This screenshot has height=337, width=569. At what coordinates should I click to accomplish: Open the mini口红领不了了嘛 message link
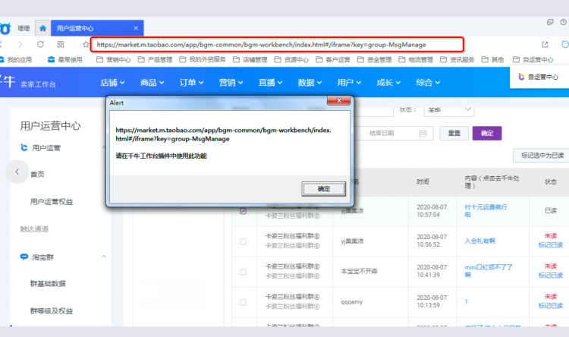click(489, 271)
